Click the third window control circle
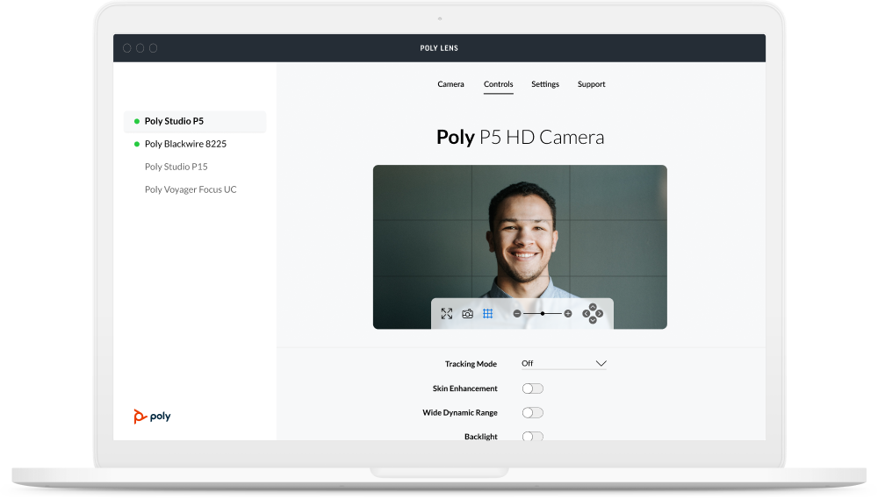 click(153, 48)
